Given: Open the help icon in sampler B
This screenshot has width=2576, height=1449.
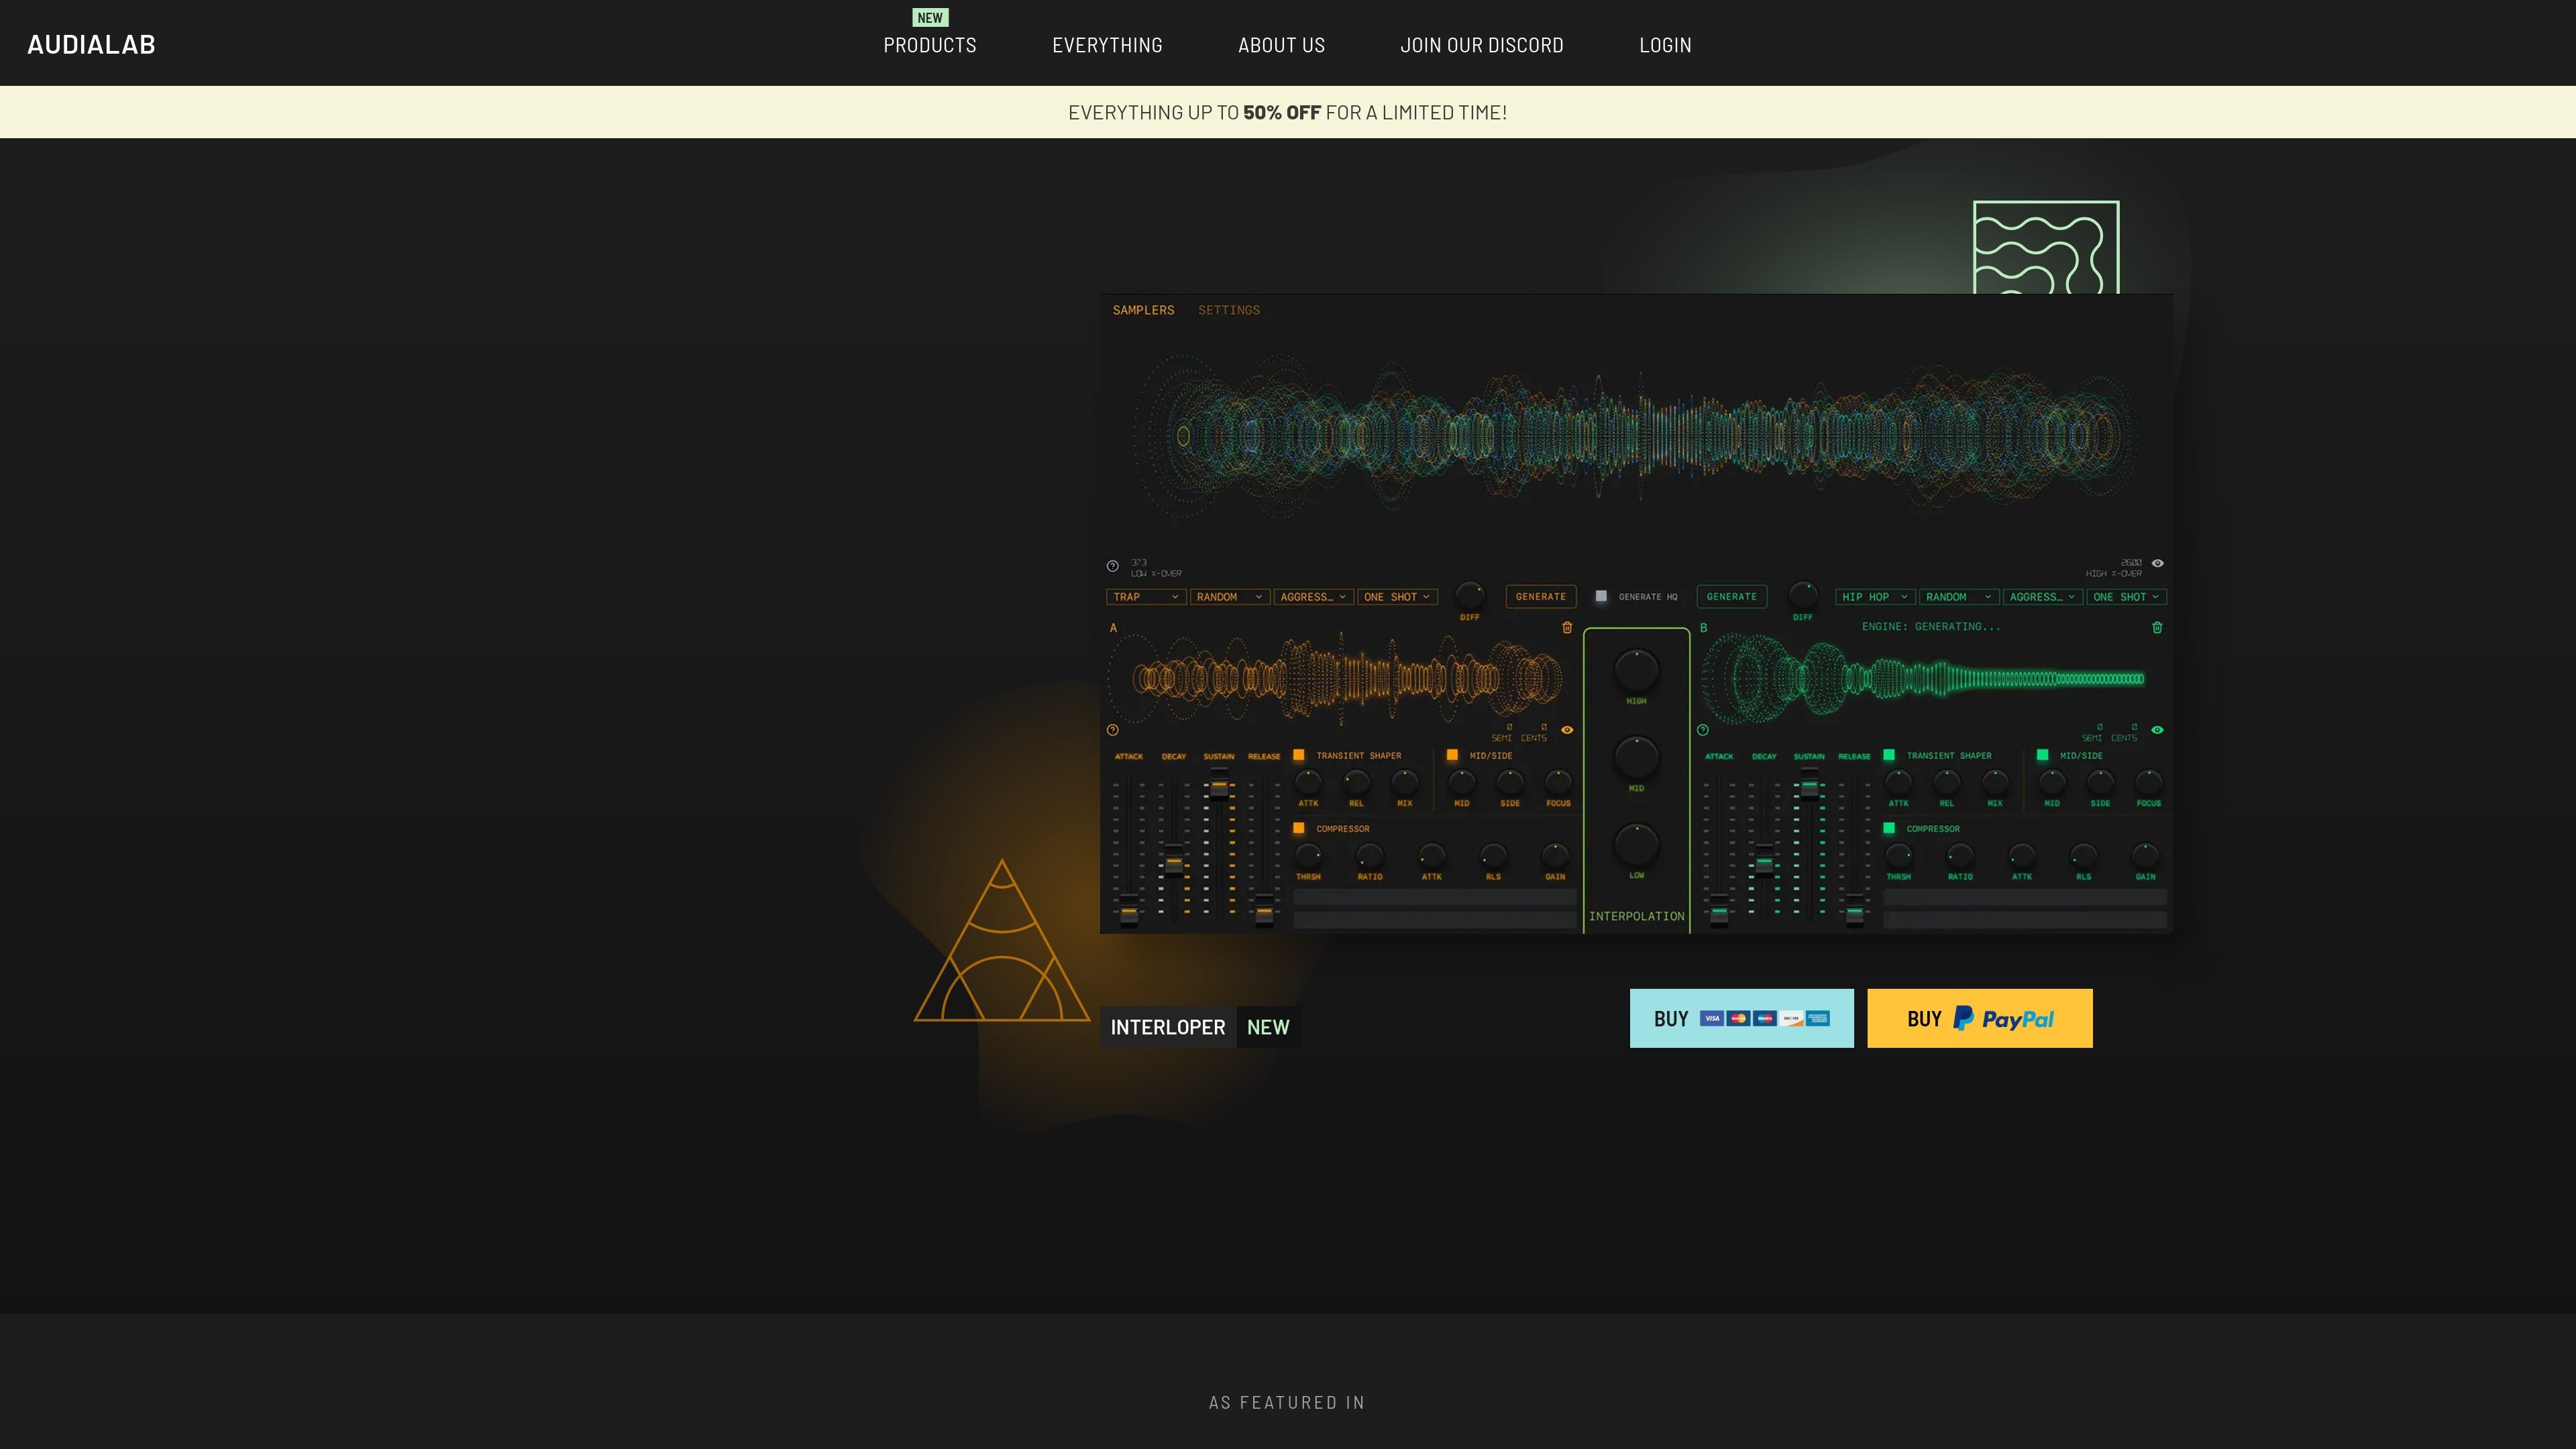Looking at the screenshot, I should click(1703, 730).
